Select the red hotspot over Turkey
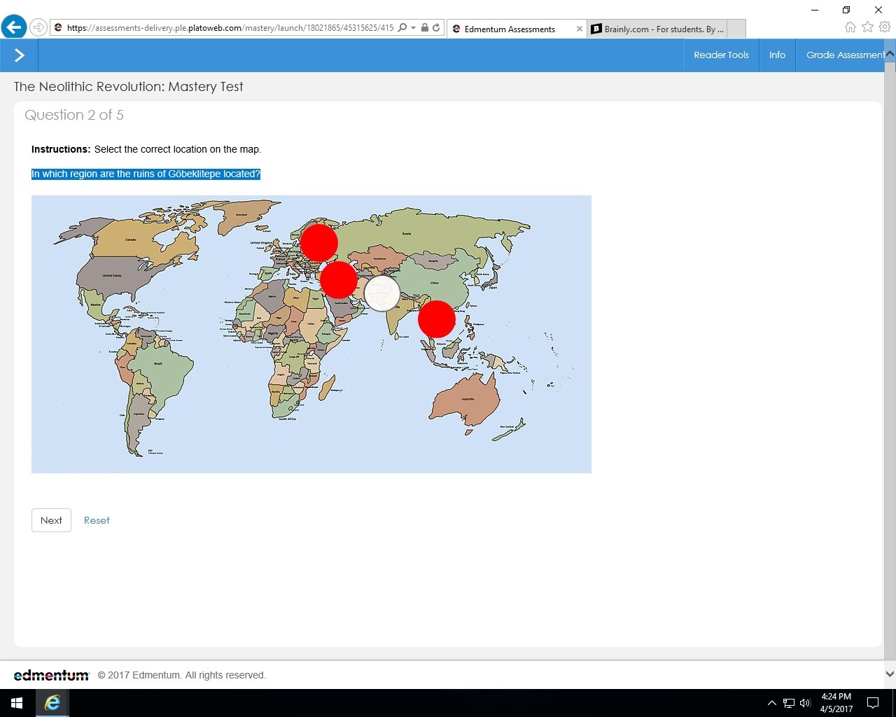 pos(339,280)
